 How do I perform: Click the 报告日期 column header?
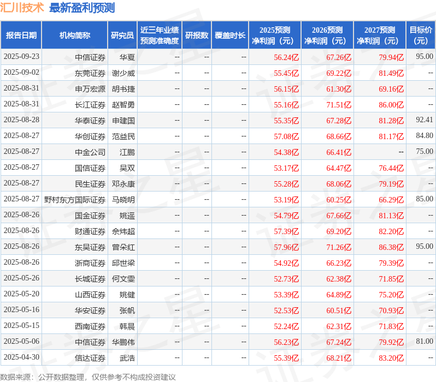tap(21, 35)
